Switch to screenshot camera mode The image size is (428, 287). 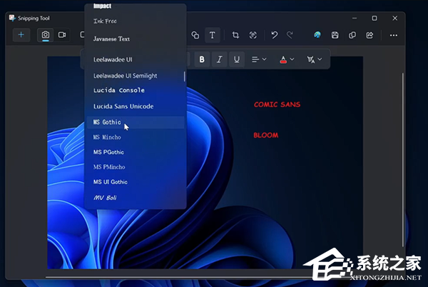pyautogui.click(x=46, y=35)
